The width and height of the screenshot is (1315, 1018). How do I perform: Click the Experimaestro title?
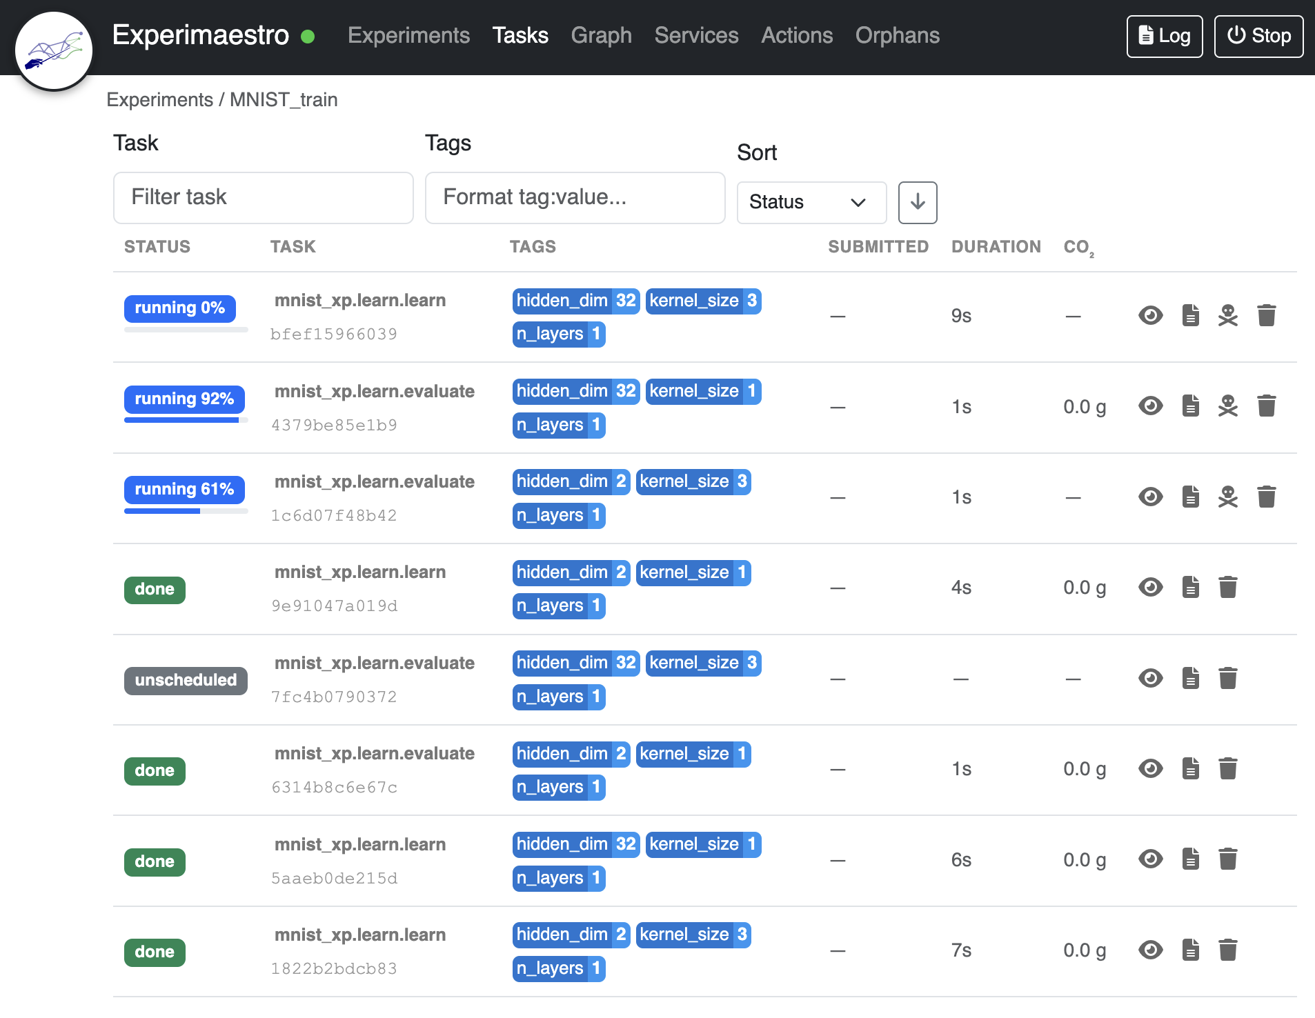coord(201,35)
